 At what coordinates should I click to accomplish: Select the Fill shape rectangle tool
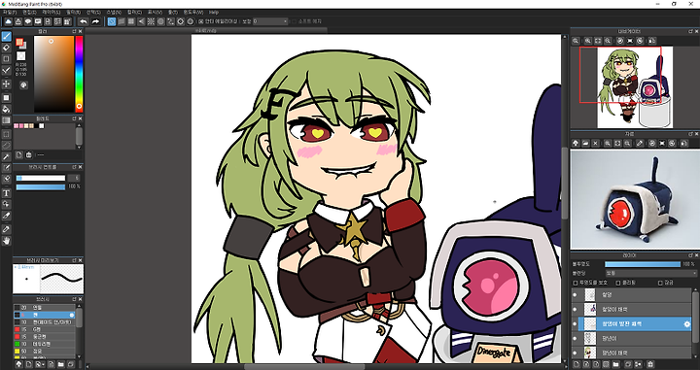(6, 98)
